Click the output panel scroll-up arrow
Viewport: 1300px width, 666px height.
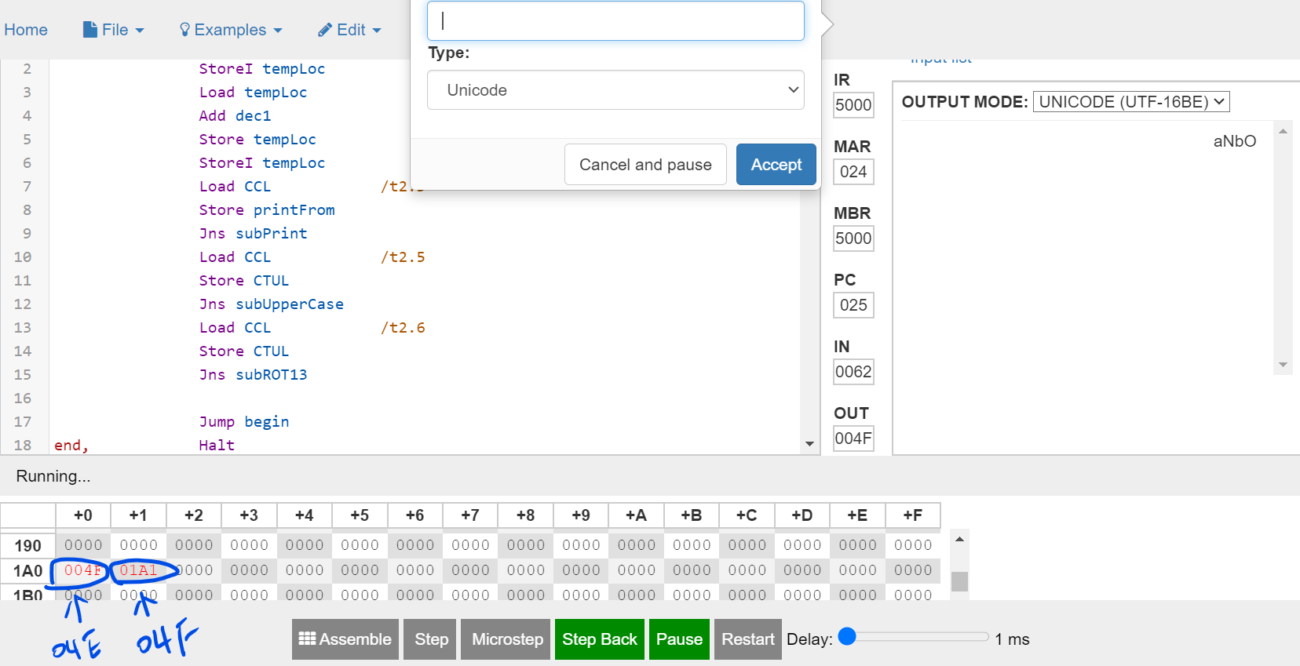point(1283,131)
